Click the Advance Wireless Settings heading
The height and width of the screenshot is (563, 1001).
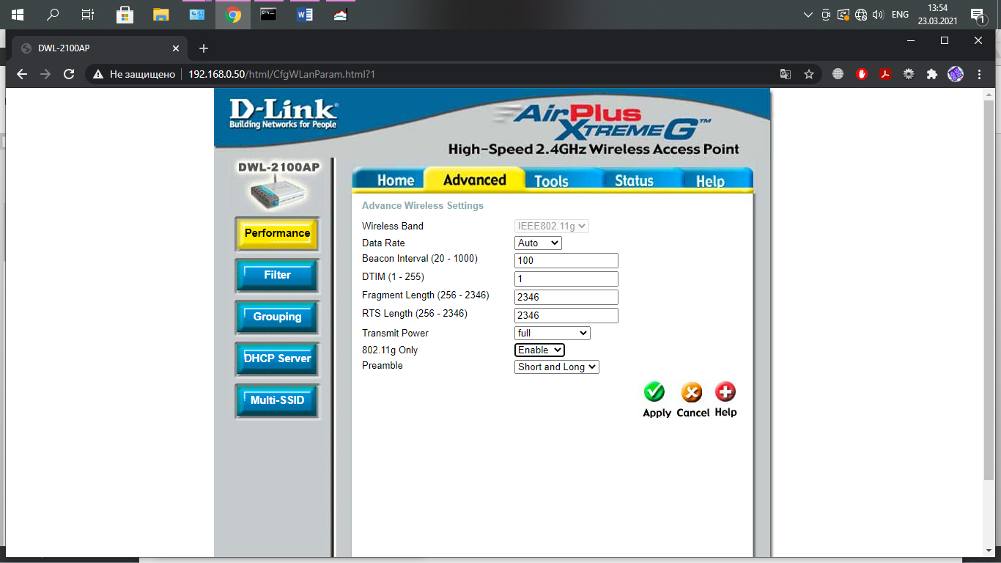click(x=423, y=206)
